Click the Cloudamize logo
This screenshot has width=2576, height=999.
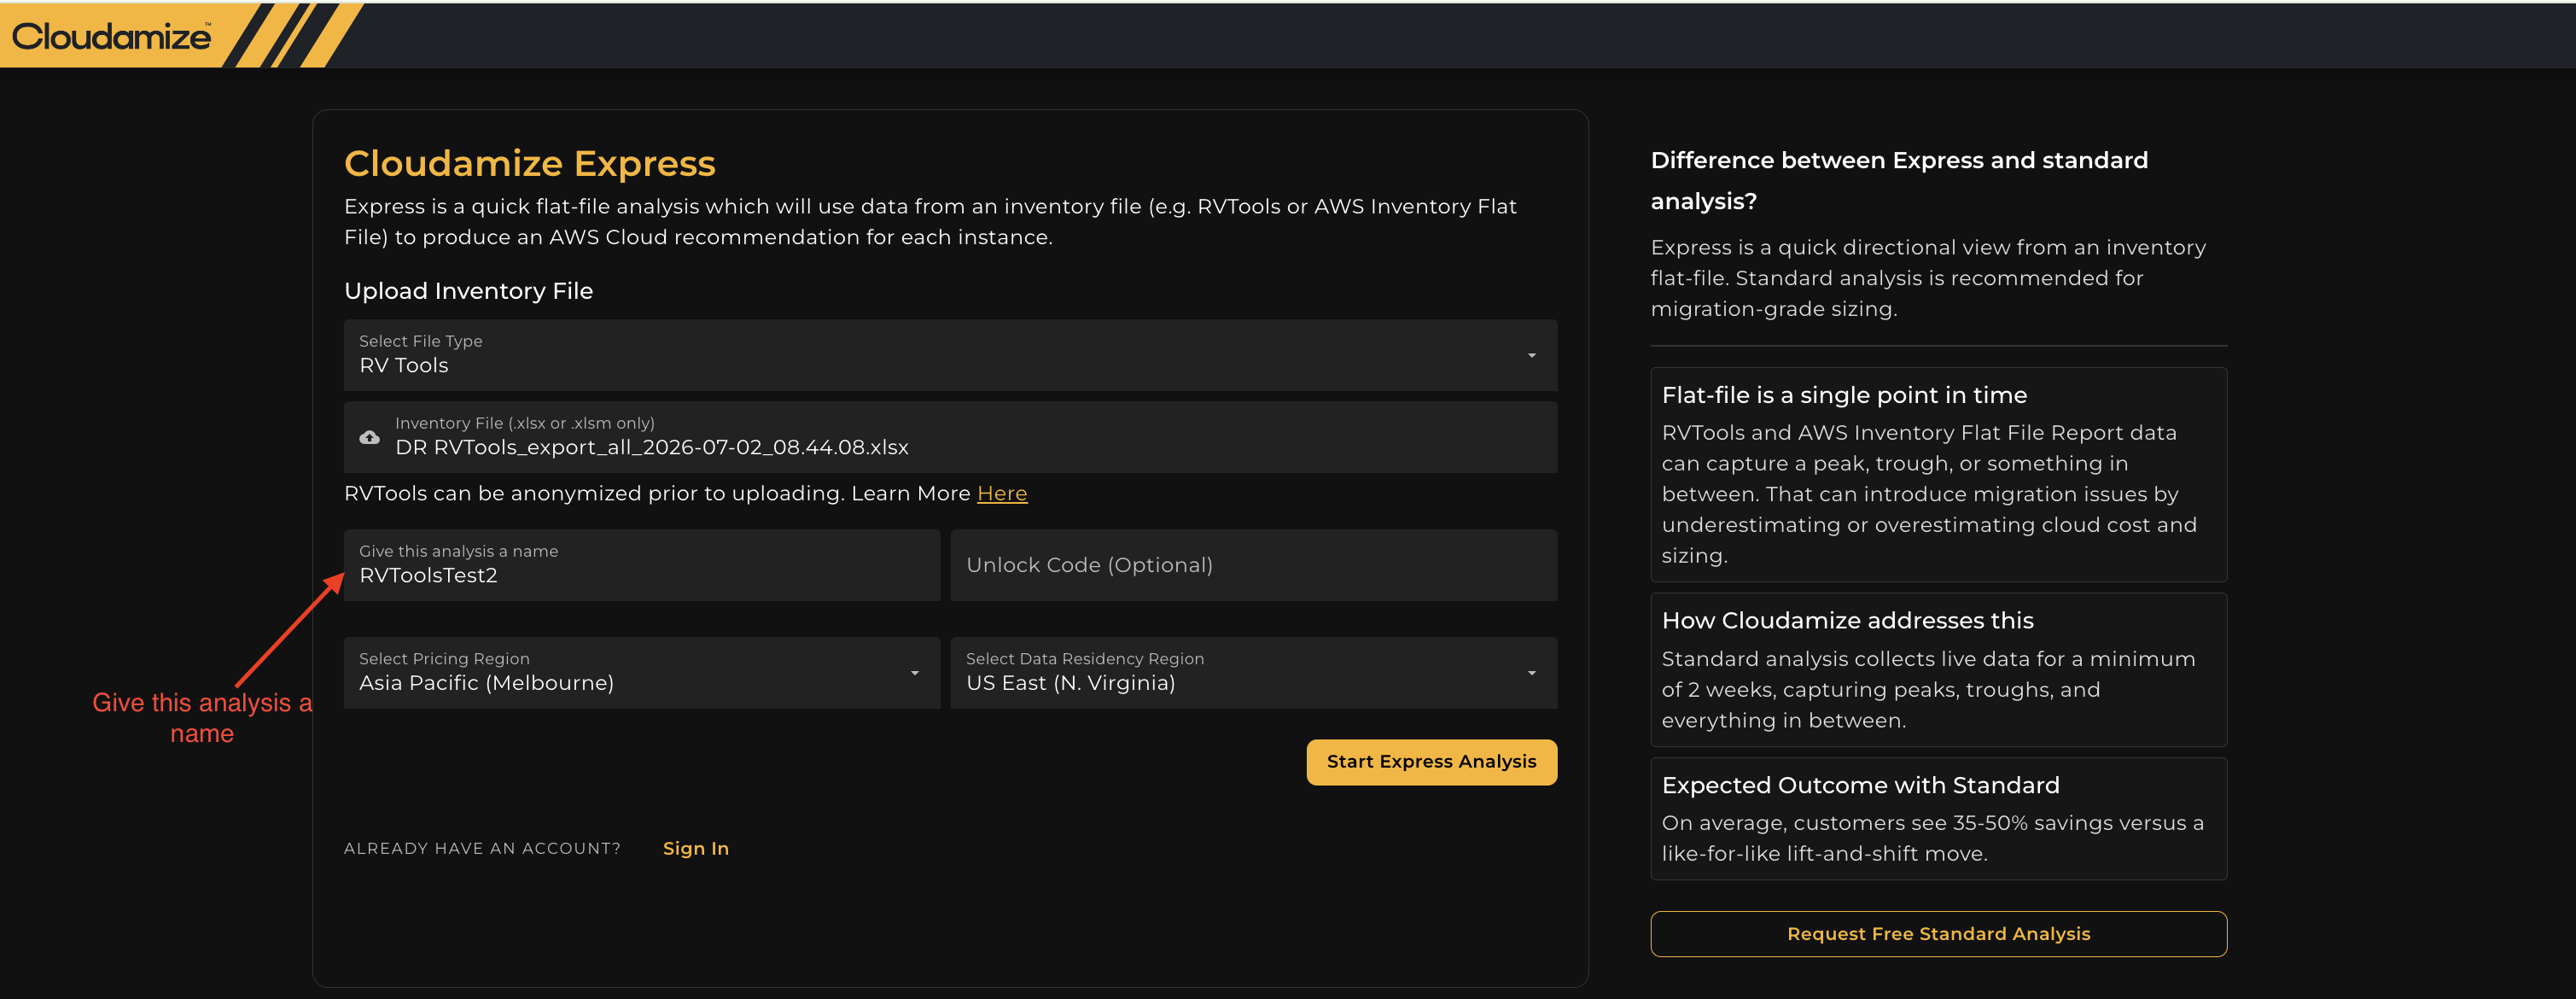coord(111,37)
